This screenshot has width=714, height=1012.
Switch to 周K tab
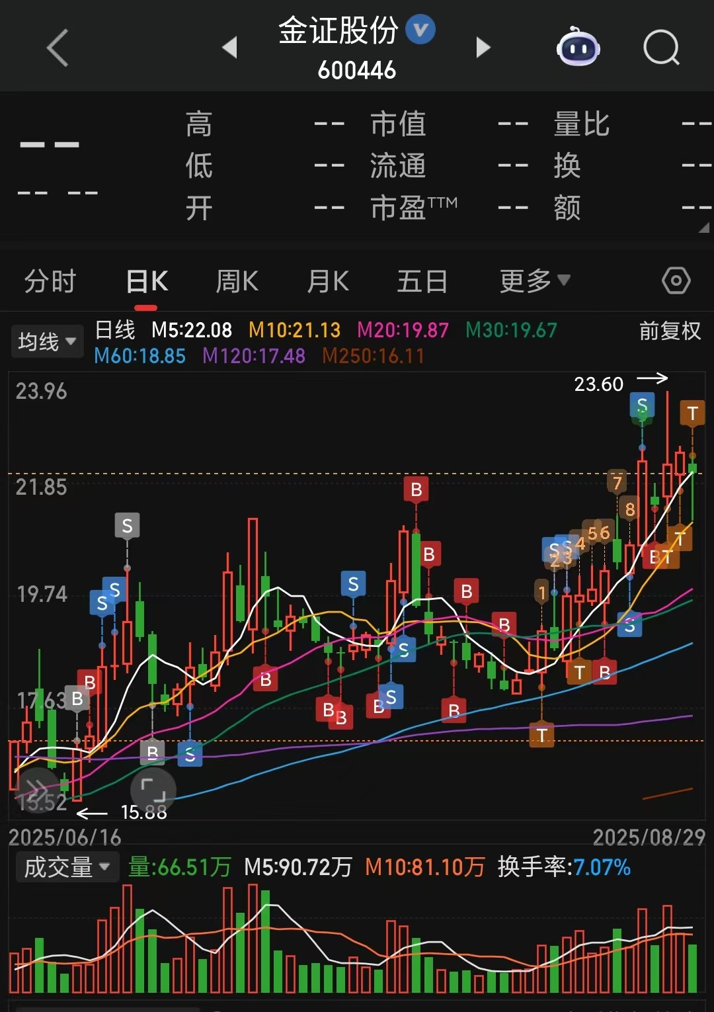pos(237,281)
